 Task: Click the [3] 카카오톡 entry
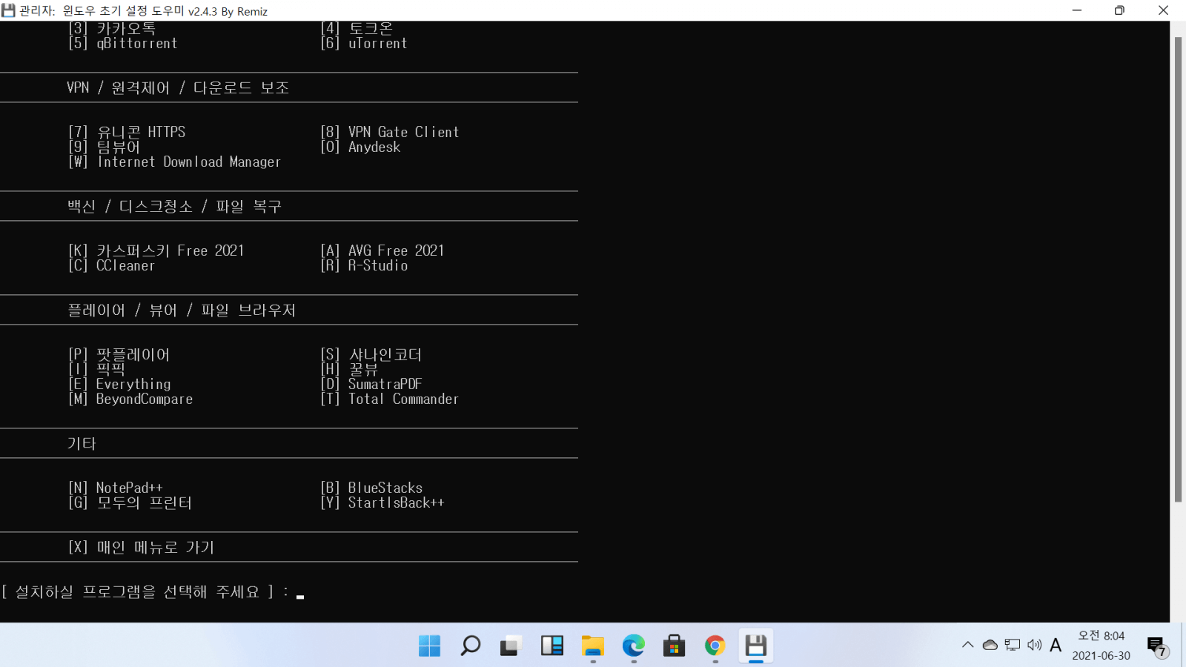[112, 28]
